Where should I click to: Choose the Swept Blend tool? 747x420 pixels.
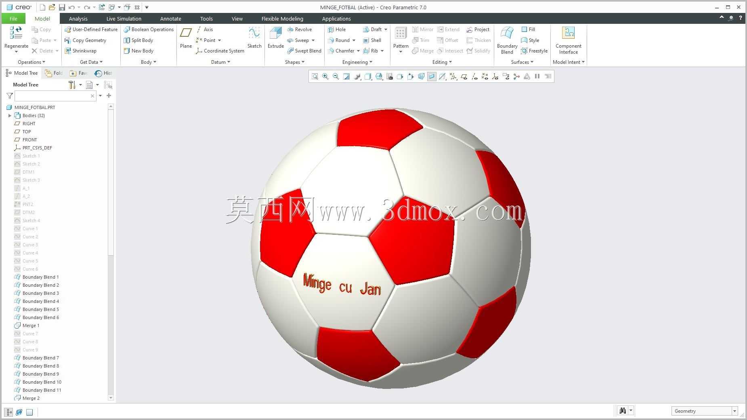coord(304,51)
